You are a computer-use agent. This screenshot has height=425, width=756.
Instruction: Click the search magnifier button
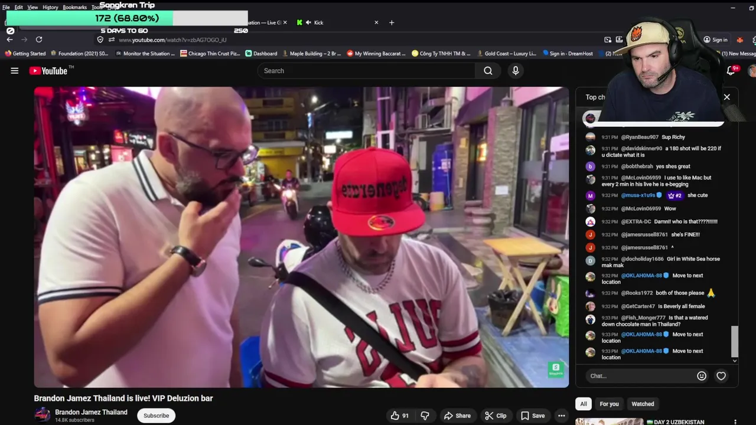point(488,71)
